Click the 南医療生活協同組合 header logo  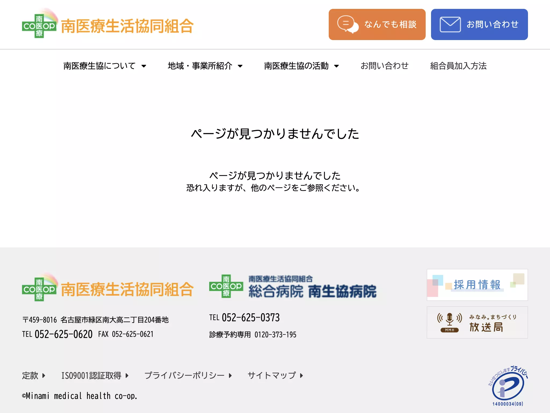tap(108, 24)
